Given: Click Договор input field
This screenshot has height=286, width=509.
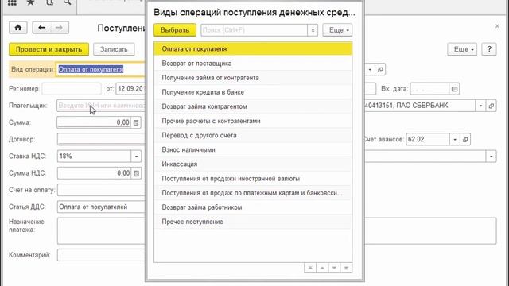Looking at the screenshot, I should coord(101,140).
